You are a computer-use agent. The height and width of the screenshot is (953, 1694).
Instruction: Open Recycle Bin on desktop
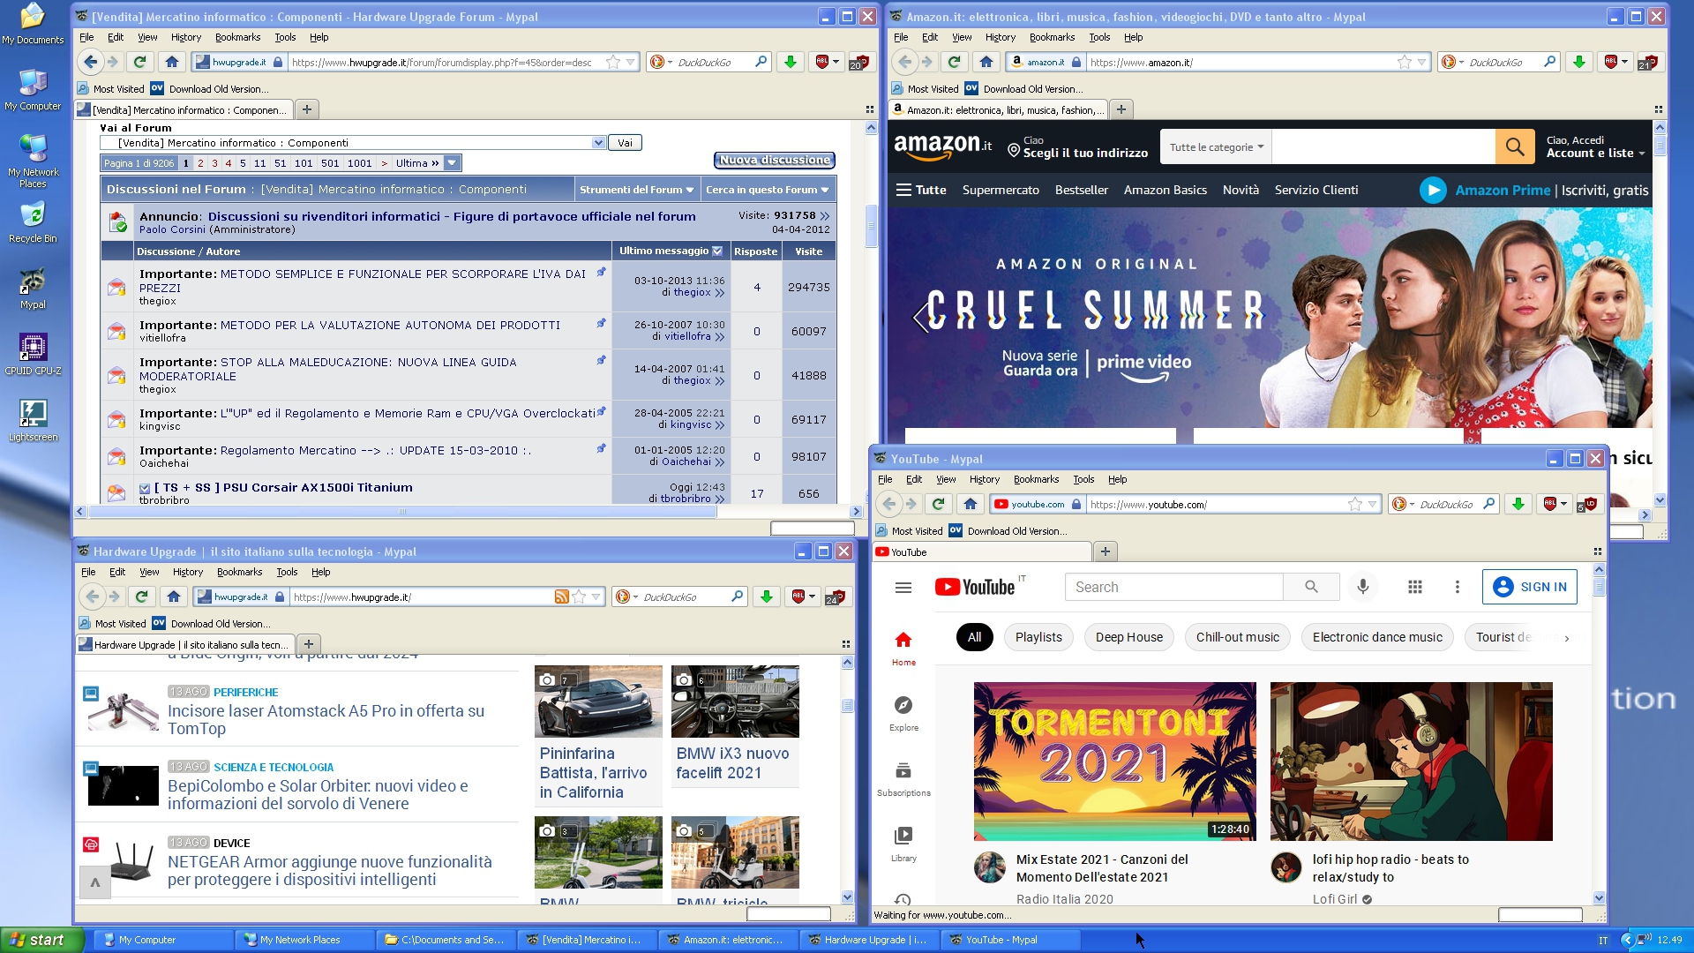point(33,222)
